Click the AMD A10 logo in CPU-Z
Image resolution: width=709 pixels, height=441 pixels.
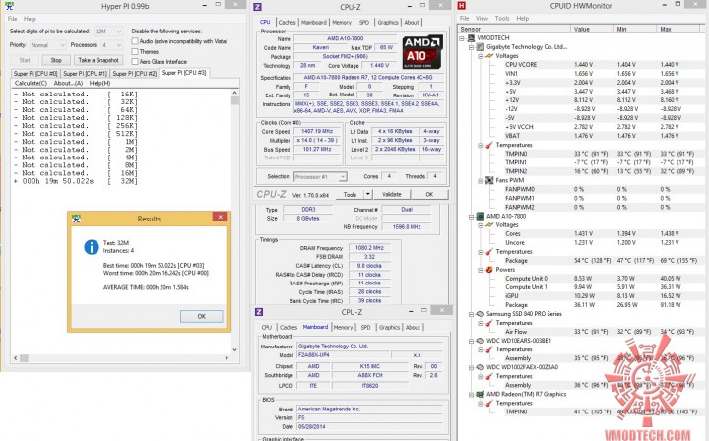pos(422,51)
